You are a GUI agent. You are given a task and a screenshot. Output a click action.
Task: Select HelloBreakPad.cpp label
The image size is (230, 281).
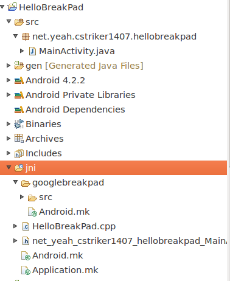(74, 227)
